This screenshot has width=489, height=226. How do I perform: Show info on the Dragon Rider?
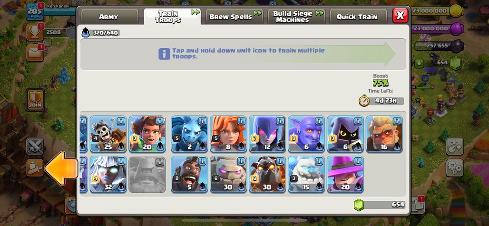point(121,121)
